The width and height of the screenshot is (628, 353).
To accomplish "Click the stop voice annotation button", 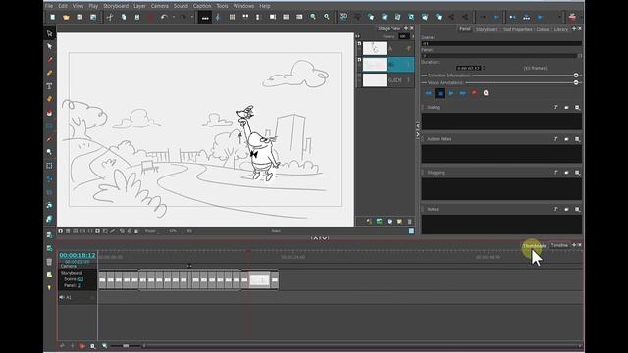I will [440, 93].
